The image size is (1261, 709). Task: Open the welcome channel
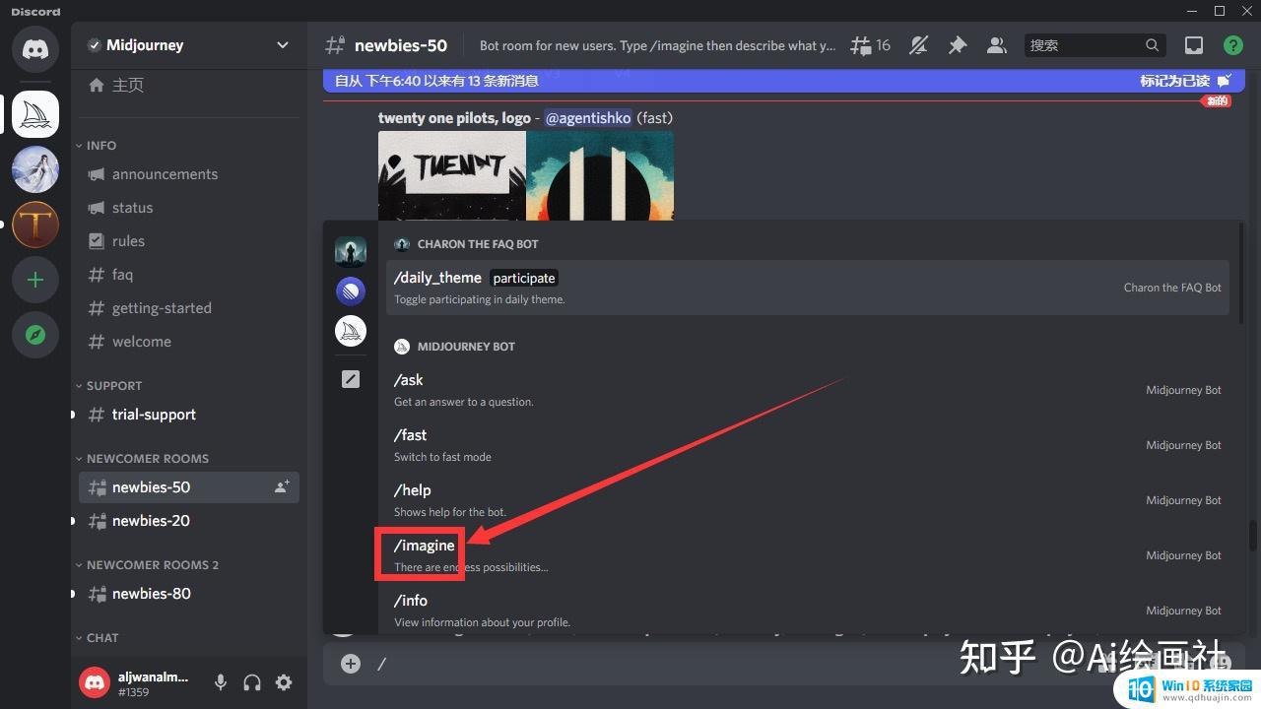click(x=187, y=342)
